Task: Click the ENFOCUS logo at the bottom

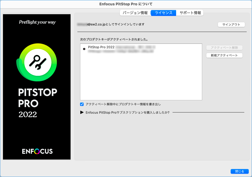Action: point(37,151)
